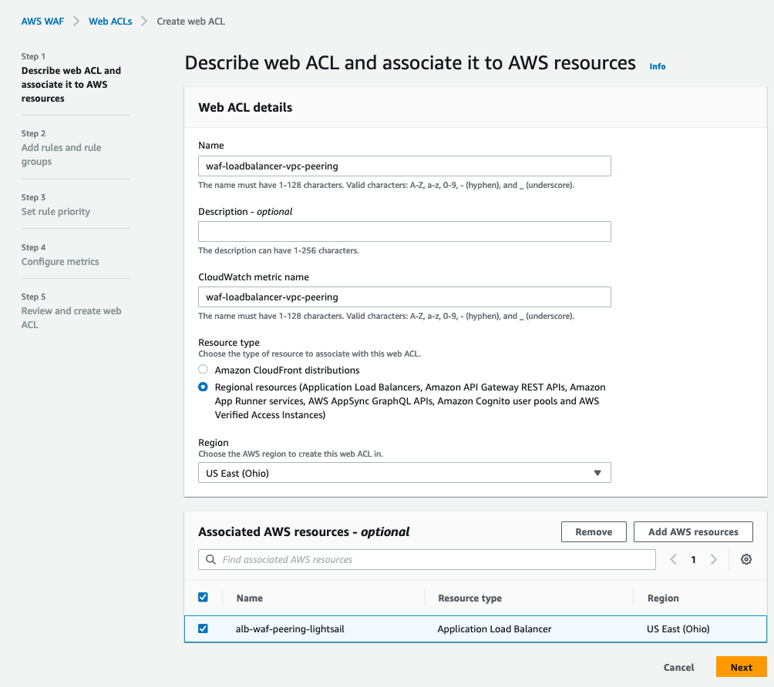Image resolution: width=774 pixels, height=687 pixels.
Task: Open the Web ACLs breadcrumb
Action: (110, 22)
